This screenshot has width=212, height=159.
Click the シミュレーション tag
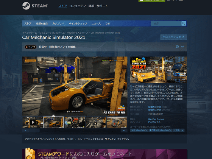[139, 130]
